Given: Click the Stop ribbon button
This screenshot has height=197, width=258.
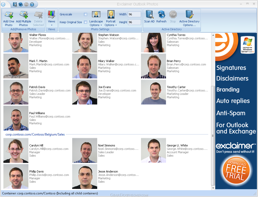Looking at the screenshot, I should (173, 17).
